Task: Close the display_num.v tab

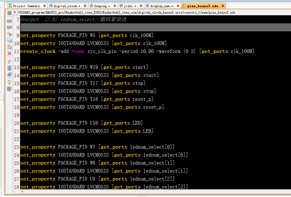Action: [x=178, y=6]
